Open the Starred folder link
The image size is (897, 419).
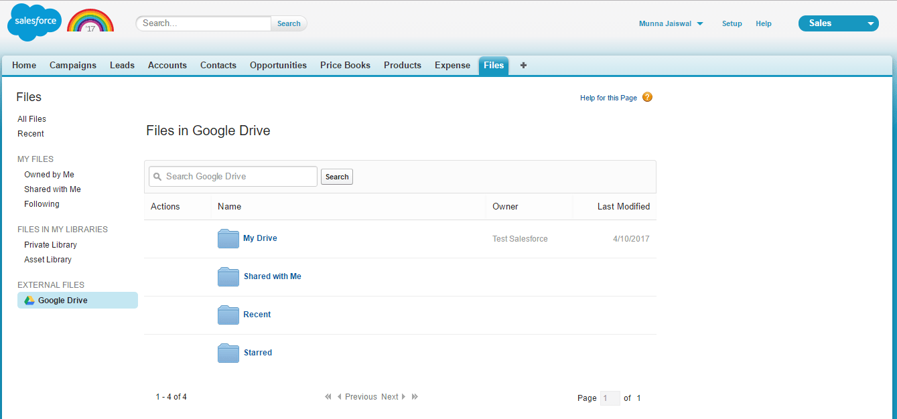pyautogui.click(x=258, y=353)
